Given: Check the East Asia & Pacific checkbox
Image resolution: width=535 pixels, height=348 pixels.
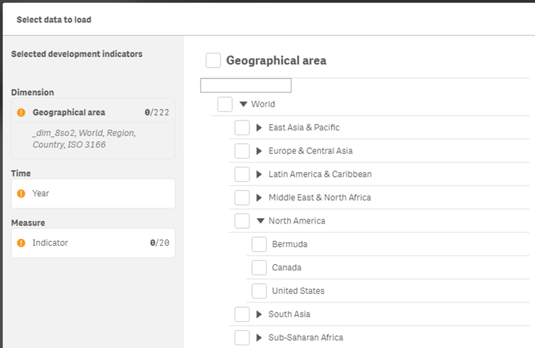Looking at the screenshot, I should click(242, 128).
